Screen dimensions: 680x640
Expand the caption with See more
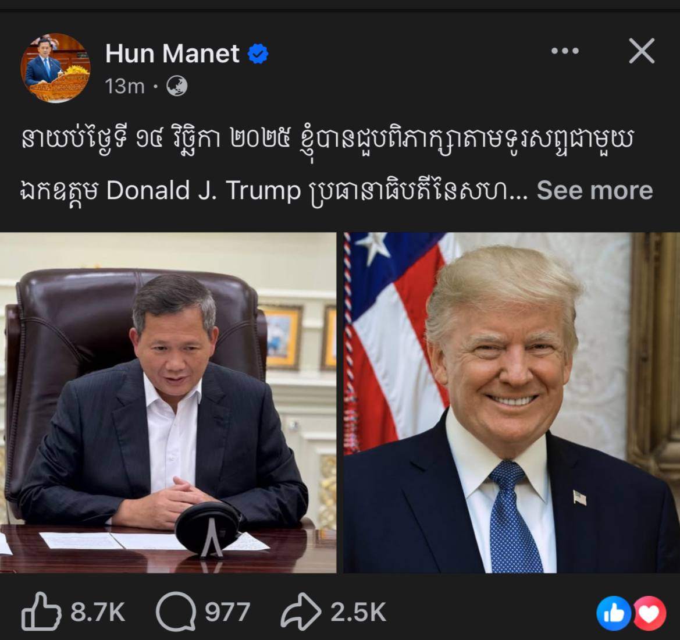[594, 190]
